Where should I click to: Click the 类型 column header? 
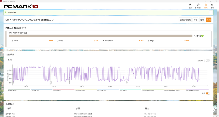click(x=78, y=108)
